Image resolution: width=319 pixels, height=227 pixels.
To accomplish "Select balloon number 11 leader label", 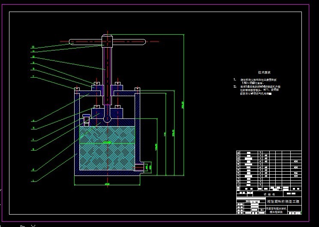I will 33,51.
